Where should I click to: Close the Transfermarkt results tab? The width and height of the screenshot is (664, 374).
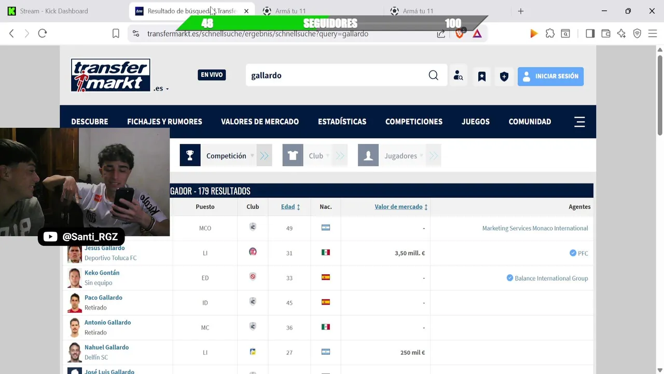pyautogui.click(x=246, y=11)
